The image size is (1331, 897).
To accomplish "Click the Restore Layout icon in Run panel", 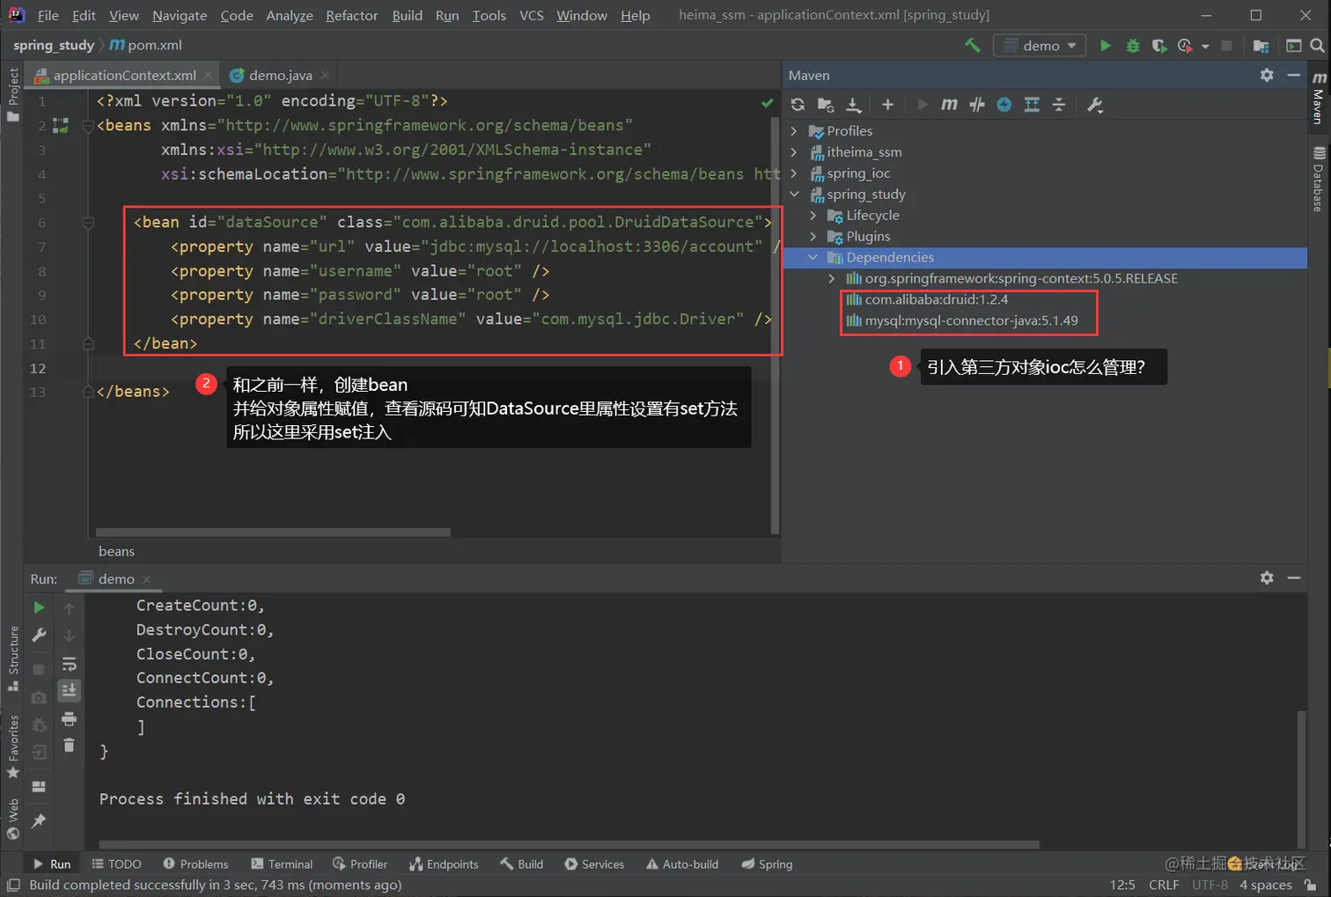I will coord(39,786).
